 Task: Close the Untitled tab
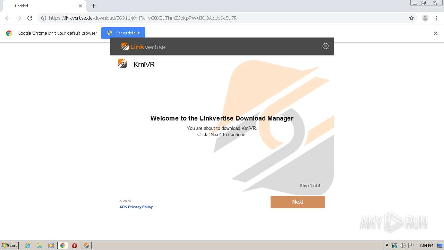pyautogui.click(x=80, y=6)
